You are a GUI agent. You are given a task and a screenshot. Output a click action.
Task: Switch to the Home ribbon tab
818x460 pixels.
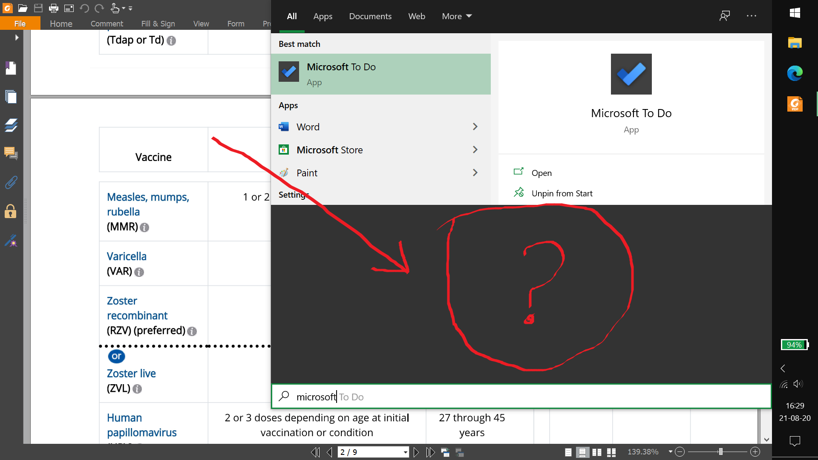click(x=61, y=23)
